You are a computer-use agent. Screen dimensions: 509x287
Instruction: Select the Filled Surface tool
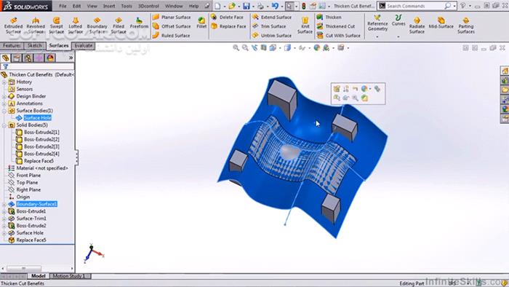(x=118, y=25)
